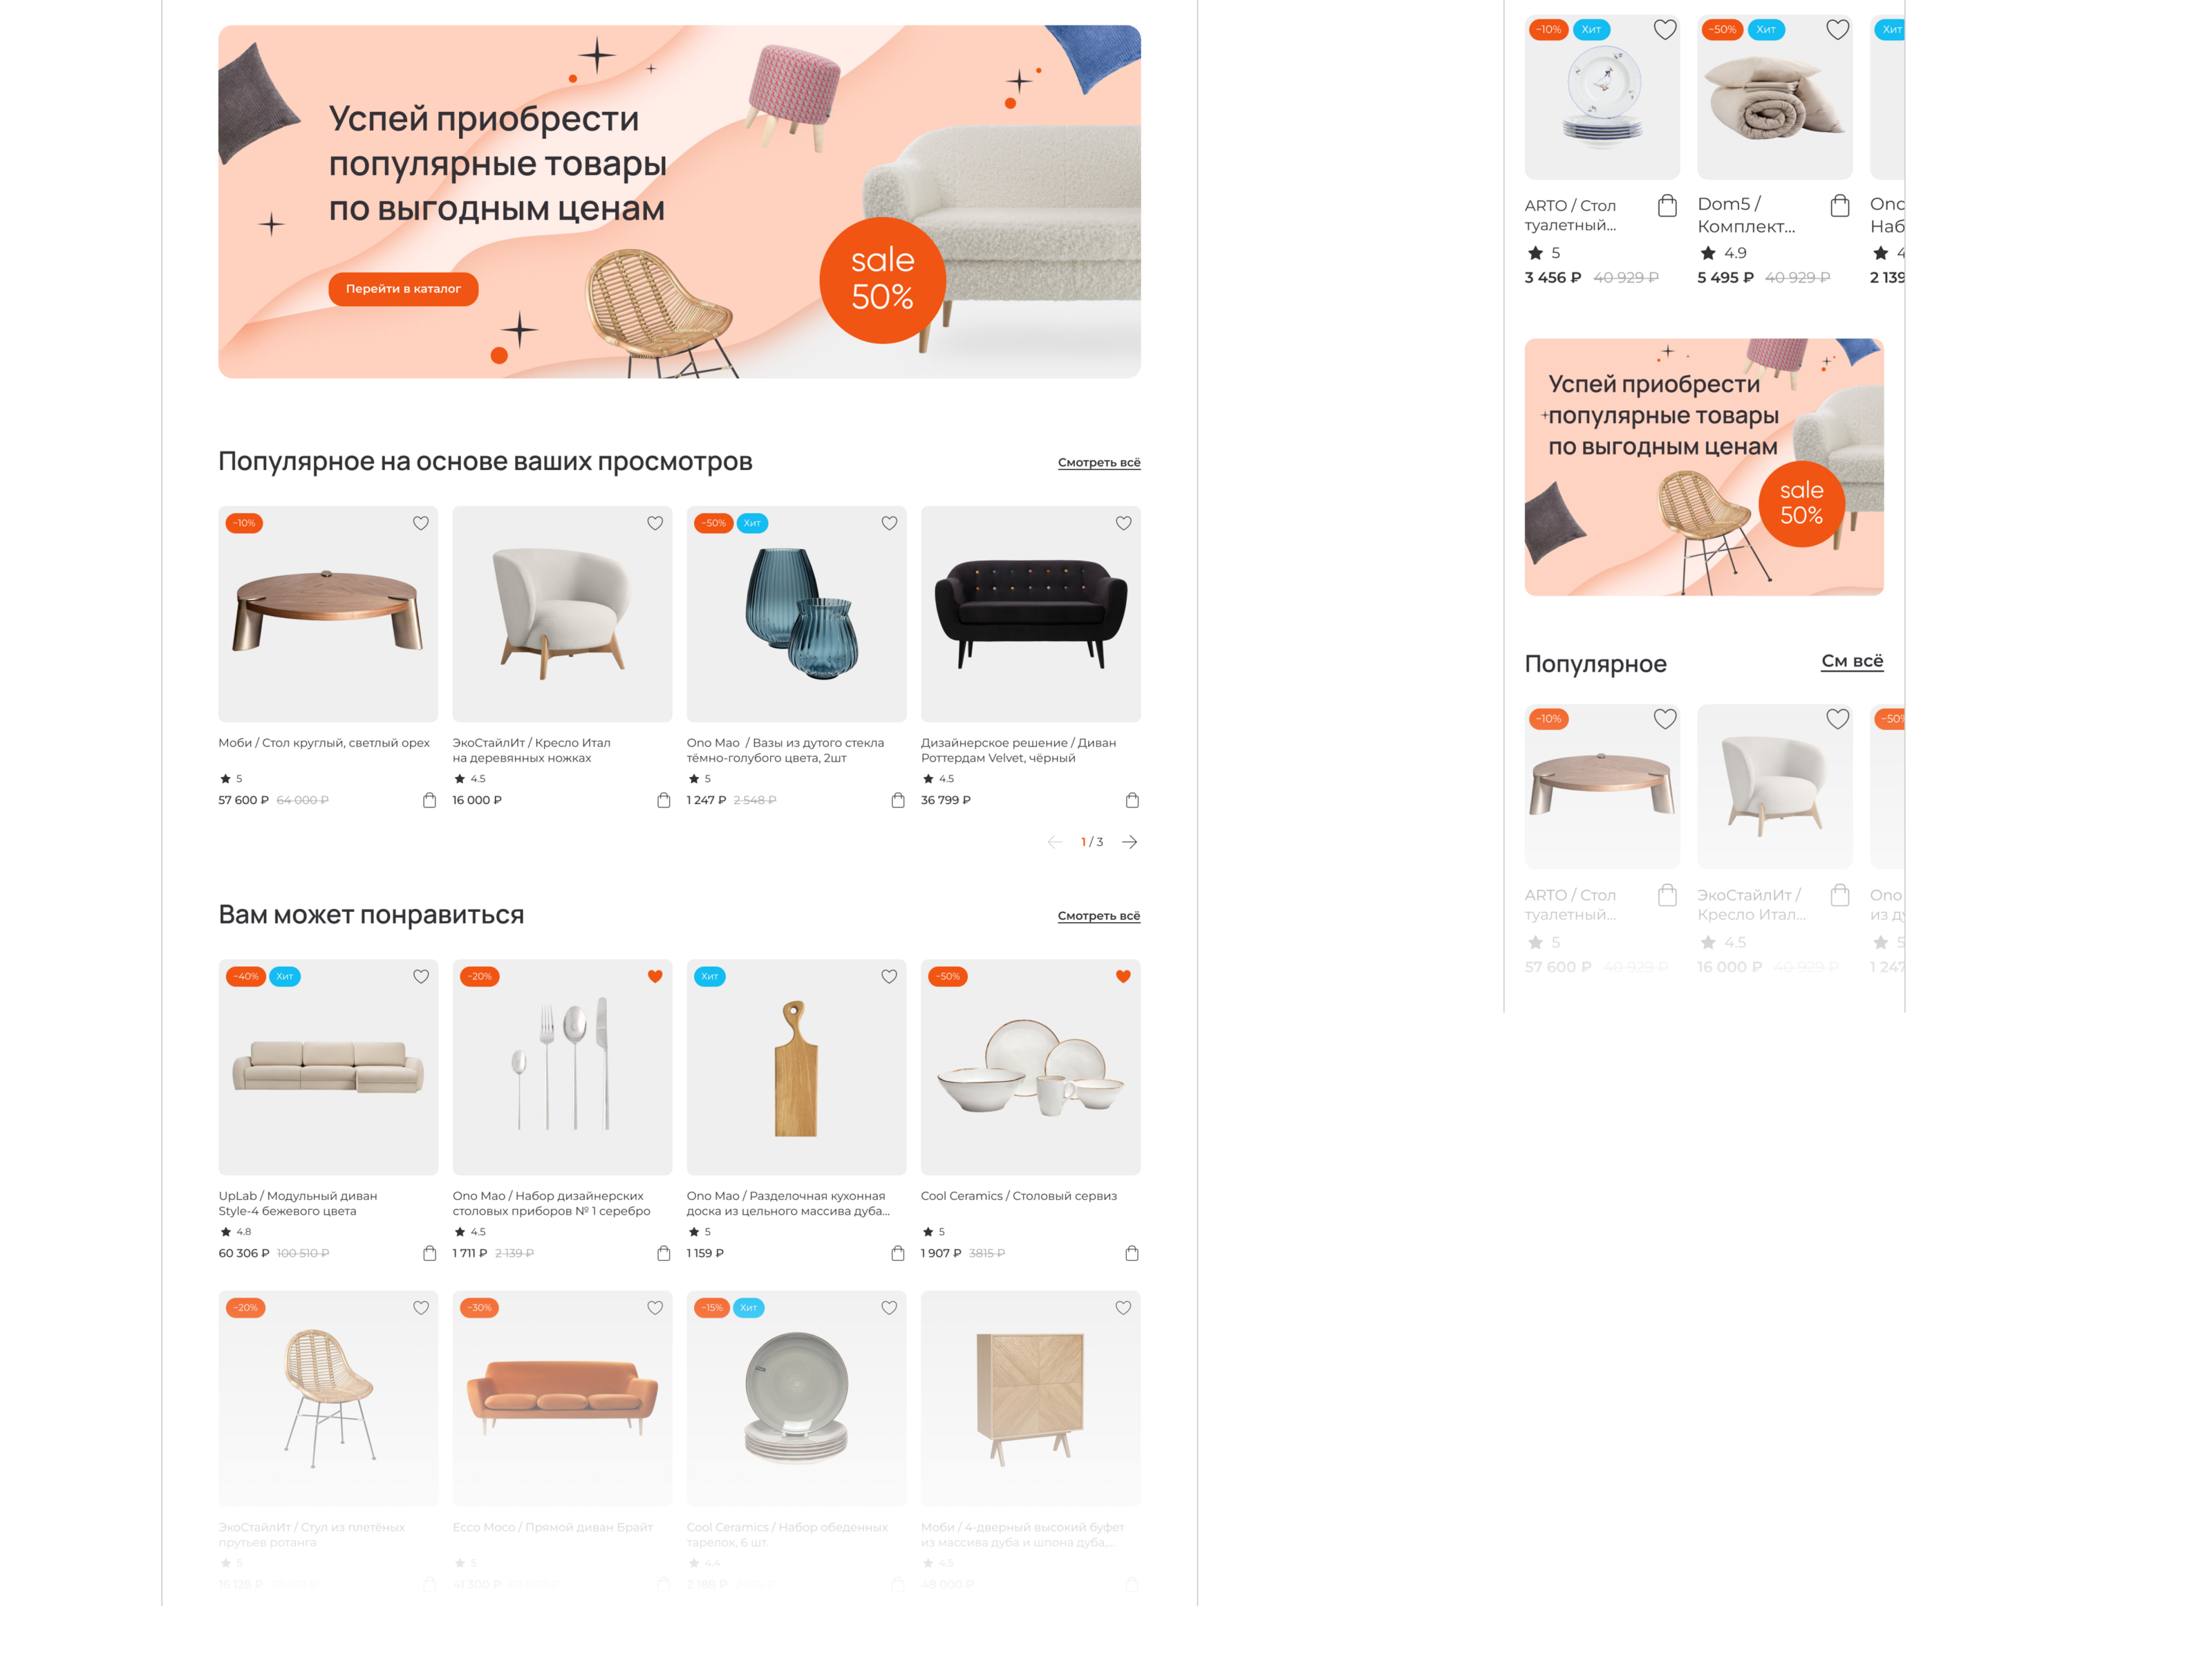Viewport: 2212px width, 1675px height.
Task: Go to previous page of popular items
Action: click(x=1055, y=842)
